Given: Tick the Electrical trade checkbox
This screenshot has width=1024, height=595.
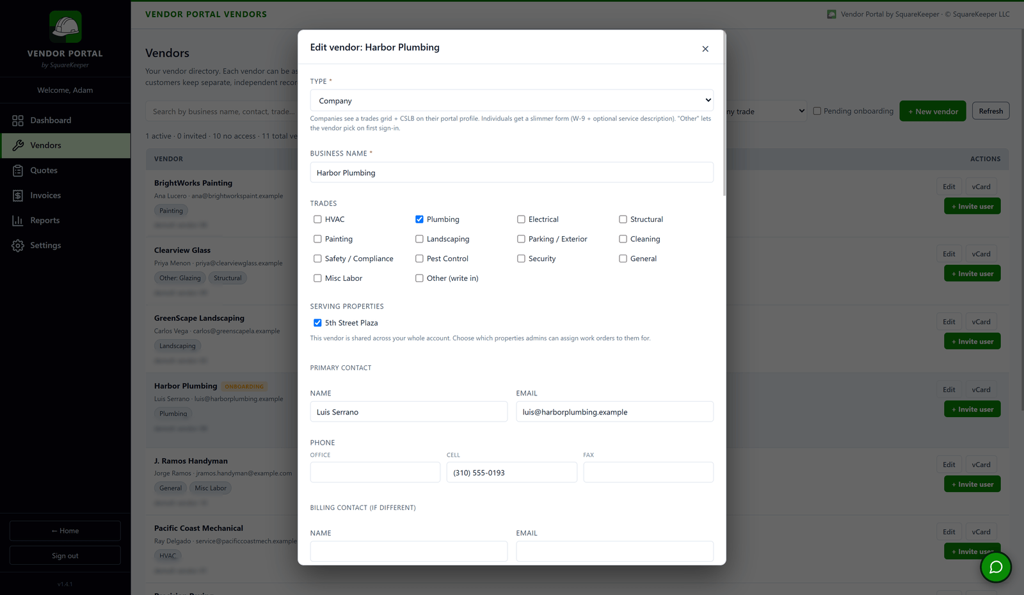Looking at the screenshot, I should (521, 219).
